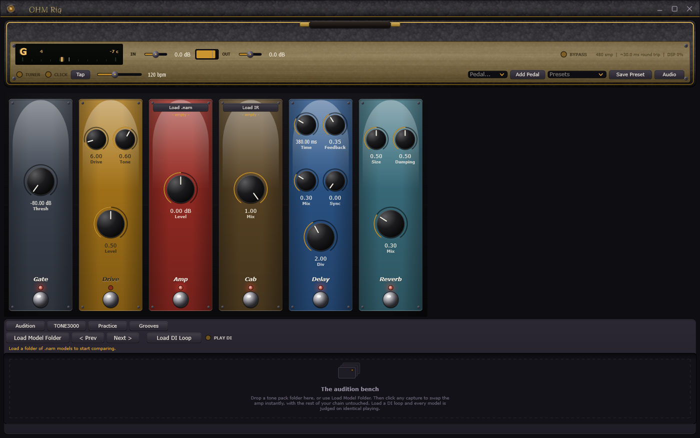Click the 380.00 ms Time value
The width and height of the screenshot is (700, 438).
pyautogui.click(x=306, y=142)
